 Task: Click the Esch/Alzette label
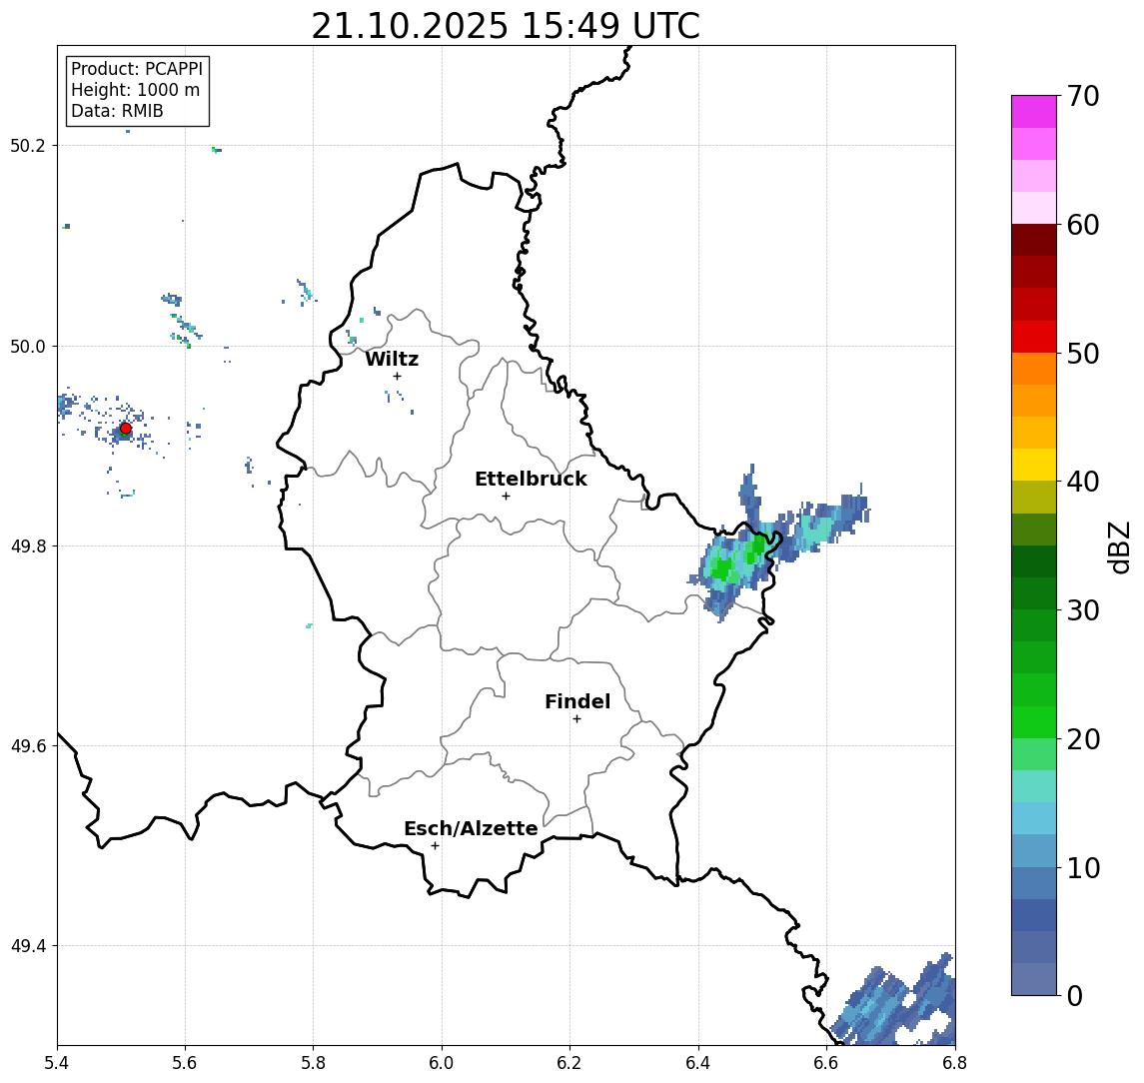(471, 828)
